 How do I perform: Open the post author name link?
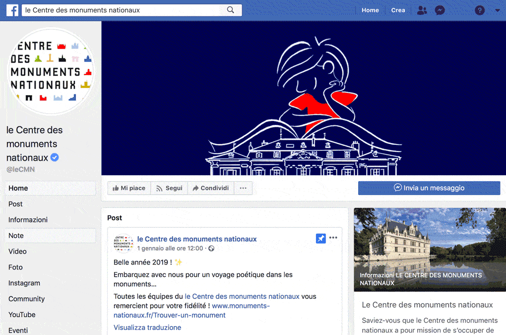pos(197,239)
